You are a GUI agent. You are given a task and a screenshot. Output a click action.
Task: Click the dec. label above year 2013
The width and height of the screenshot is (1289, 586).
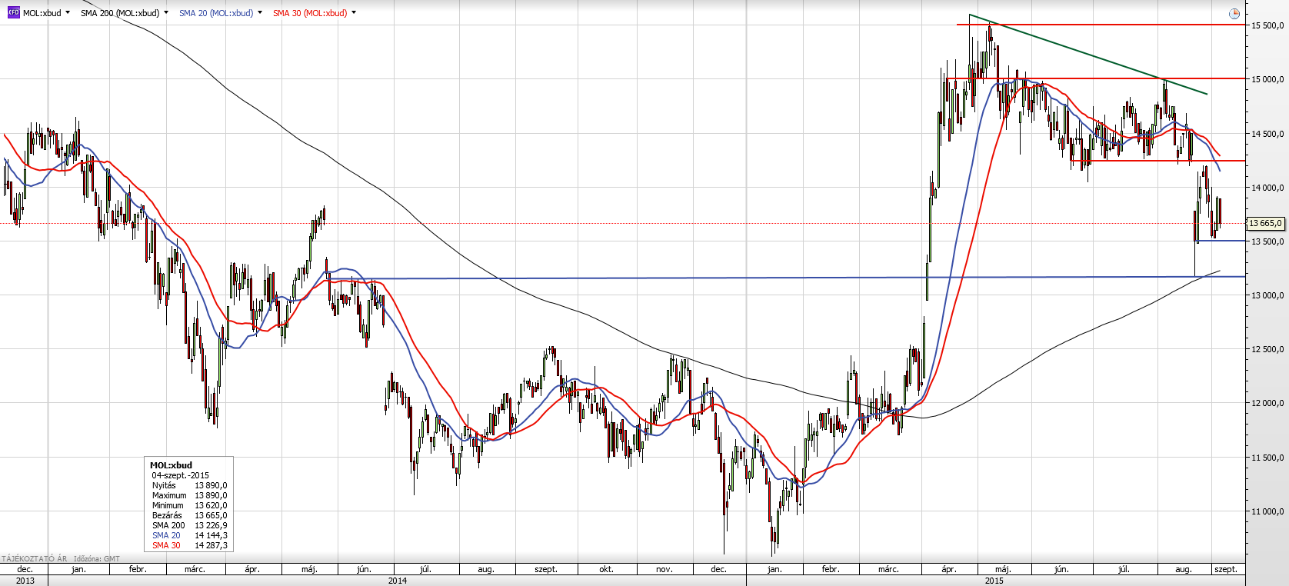pos(25,570)
